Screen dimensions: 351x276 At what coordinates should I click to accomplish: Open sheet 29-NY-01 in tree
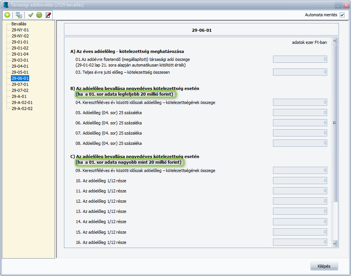[x=20, y=30]
